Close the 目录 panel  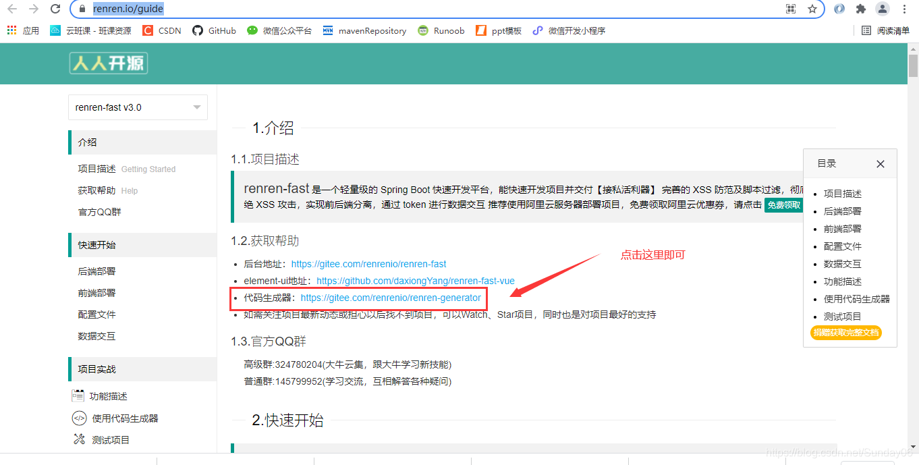(880, 163)
